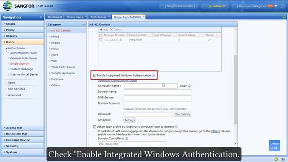The width and height of the screenshot is (288, 162).
Task: Collapse the Users navigation section
Action: [x=22, y=42]
